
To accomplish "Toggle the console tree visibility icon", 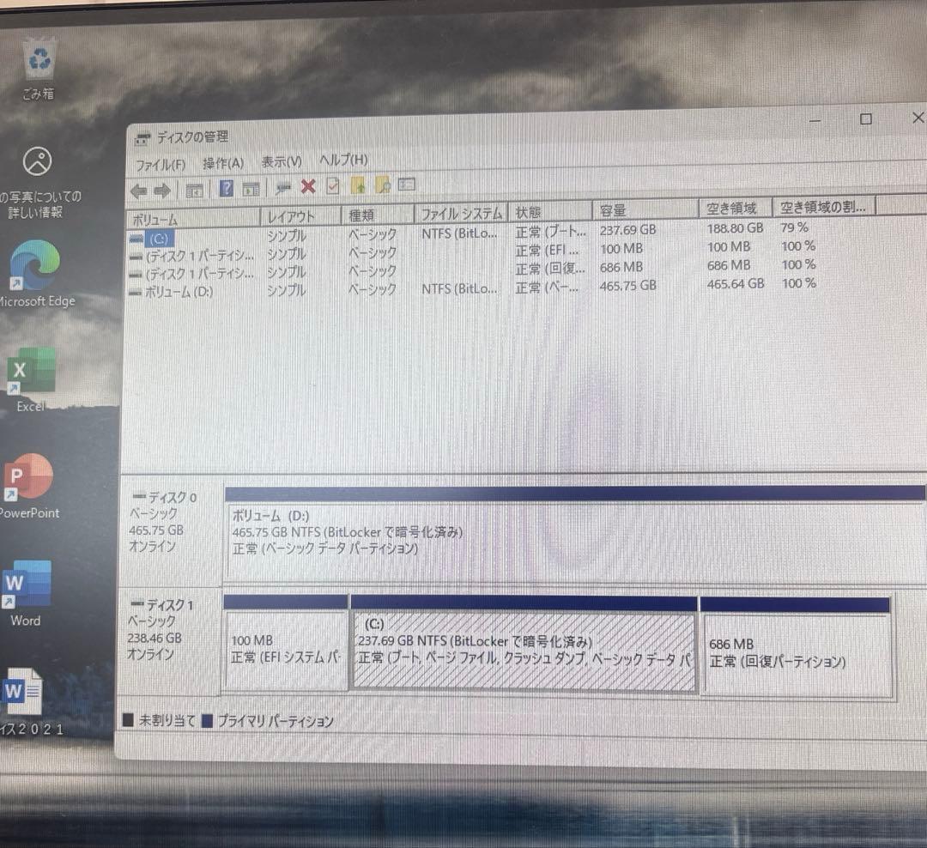I will (194, 187).
